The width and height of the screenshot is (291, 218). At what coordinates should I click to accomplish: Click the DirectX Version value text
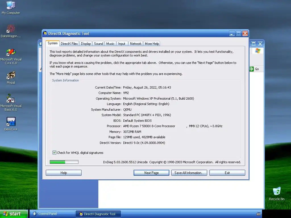(144, 143)
